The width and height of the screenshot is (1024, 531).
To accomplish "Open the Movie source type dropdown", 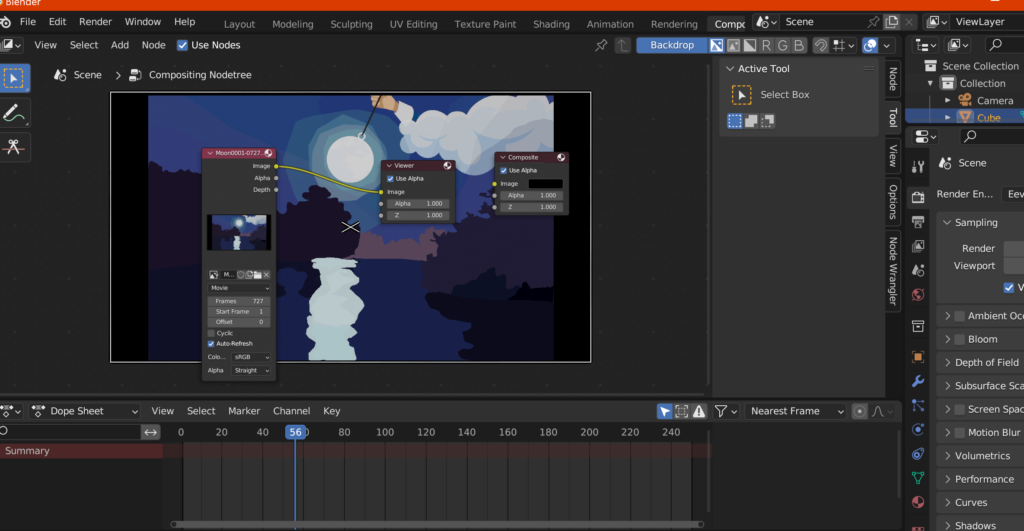I will point(239,288).
